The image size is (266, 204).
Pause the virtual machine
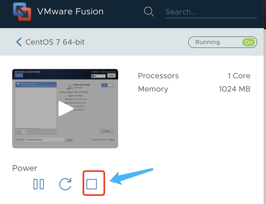click(x=39, y=184)
